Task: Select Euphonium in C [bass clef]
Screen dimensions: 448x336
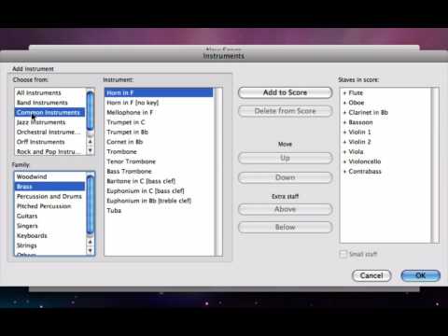Action: tap(160, 190)
